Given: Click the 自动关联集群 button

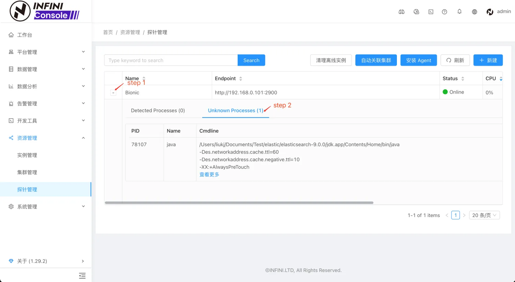Looking at the screenshot, I should pos(376,60).
